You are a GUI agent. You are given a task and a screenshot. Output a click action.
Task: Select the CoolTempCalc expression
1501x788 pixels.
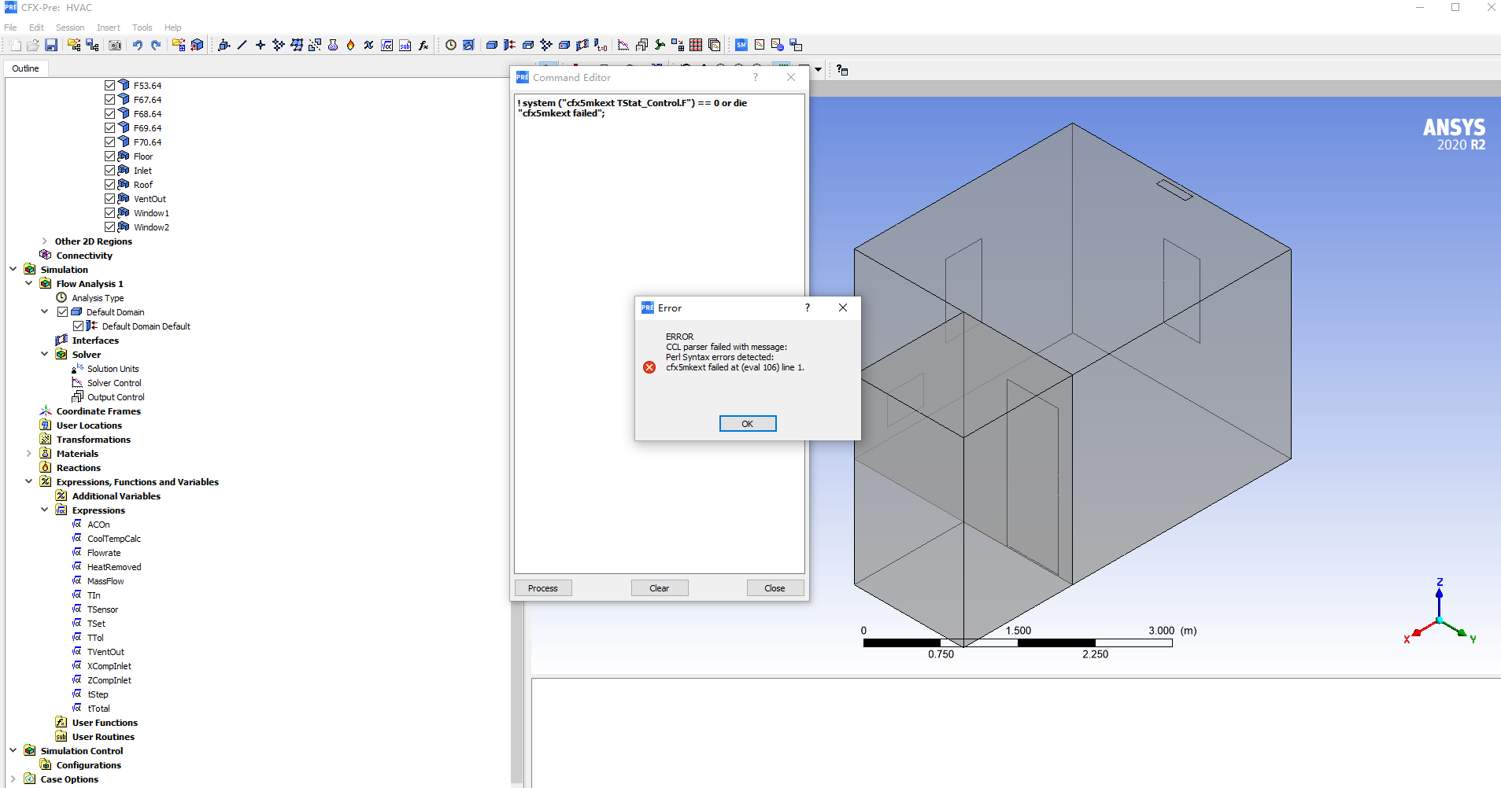click(x=113, y=539)
